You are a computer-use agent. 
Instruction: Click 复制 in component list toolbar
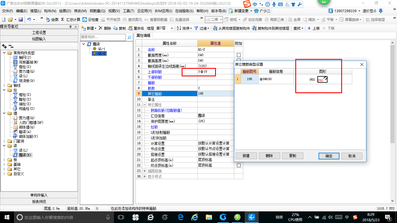[x=119, y=28]
